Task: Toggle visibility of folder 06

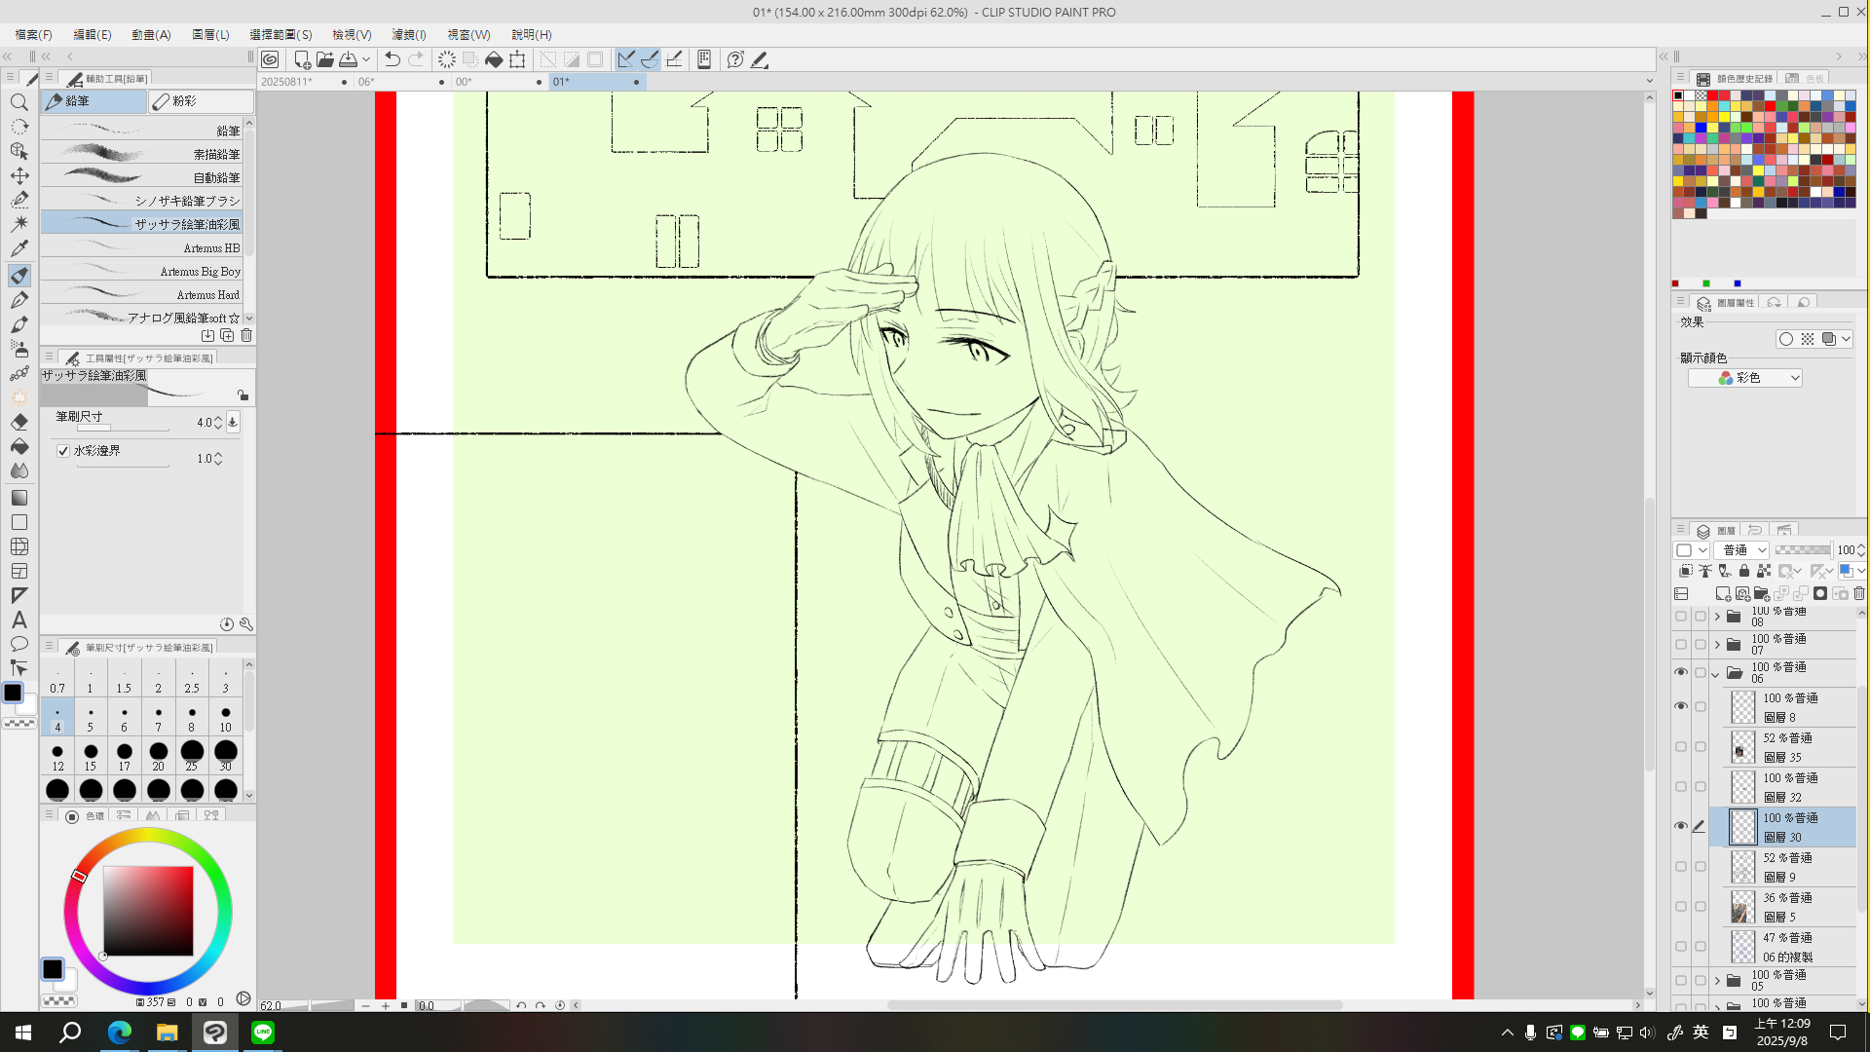Action: (x=1681, y=672)
